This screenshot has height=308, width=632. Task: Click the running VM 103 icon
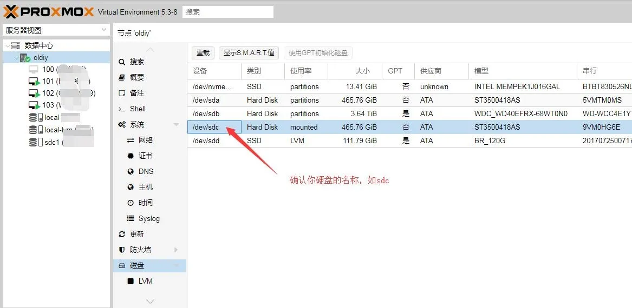click(x=34, y=105)
